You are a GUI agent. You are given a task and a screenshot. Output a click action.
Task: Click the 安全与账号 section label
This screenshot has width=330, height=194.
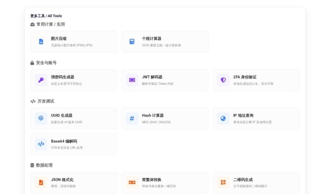pos(46,63)
